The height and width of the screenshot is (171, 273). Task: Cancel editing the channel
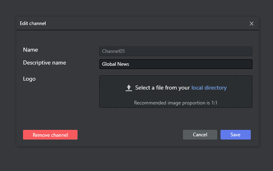click(x=200, y=135)
